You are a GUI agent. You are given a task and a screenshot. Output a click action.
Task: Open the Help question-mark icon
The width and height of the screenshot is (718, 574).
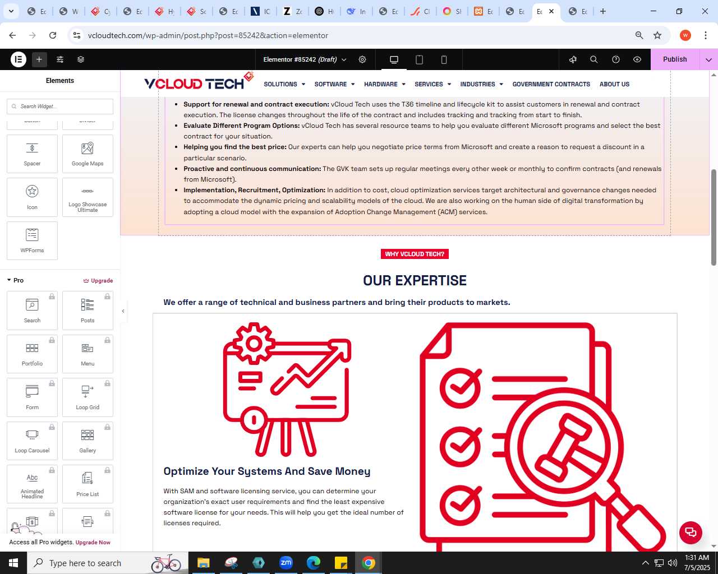pyautogui.click(x=616, y=59)
